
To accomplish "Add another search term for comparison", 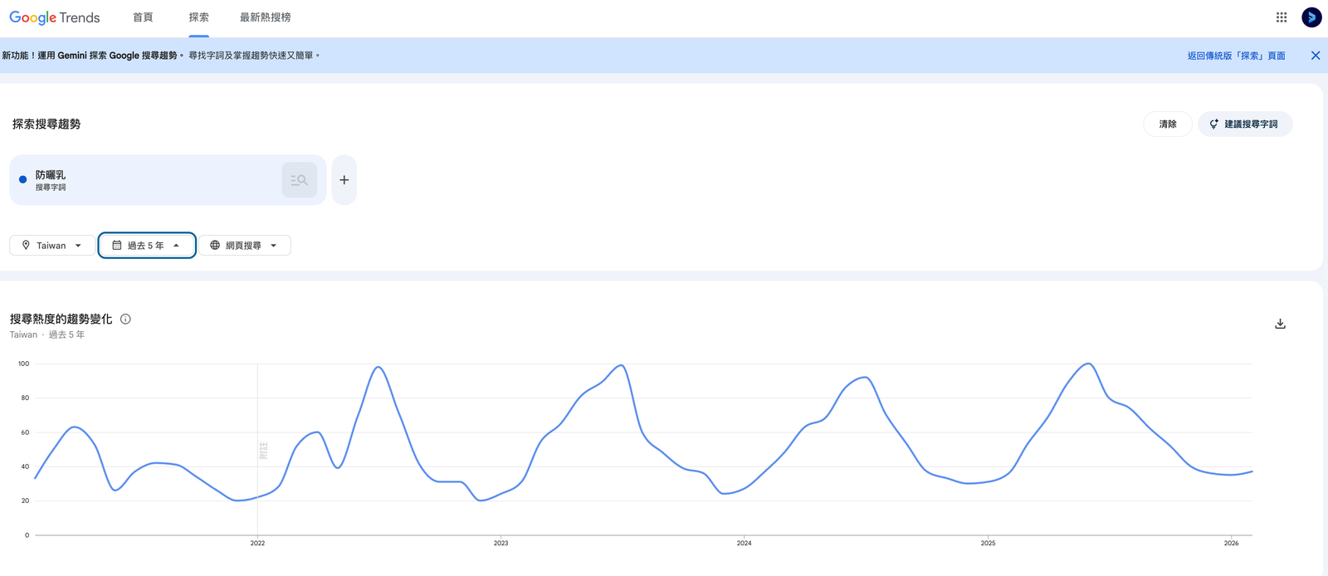I will click(344, 179).
